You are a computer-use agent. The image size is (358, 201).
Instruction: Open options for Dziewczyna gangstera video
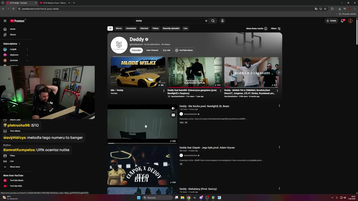tap(220, 91)
